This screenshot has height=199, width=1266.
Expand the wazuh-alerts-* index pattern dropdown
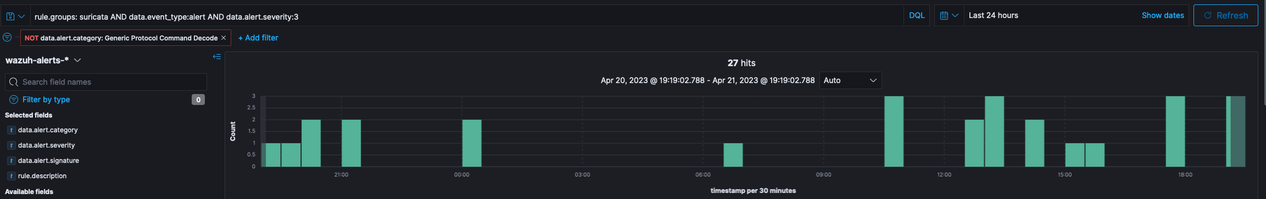coord(43,60)
